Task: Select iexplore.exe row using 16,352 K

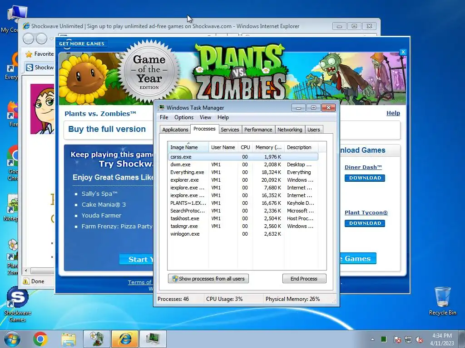Action: pyautogui.click(x=243, y=195)
